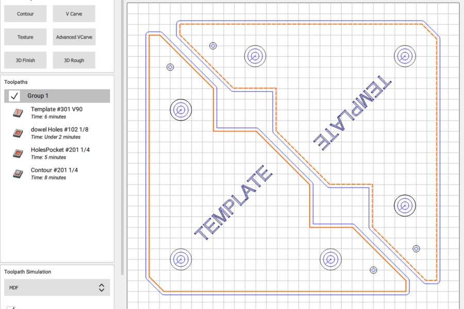Select the upright TEMPLATE text on the canvas
This screenshot has width=464, height=309.
click(x=233, y=202)
